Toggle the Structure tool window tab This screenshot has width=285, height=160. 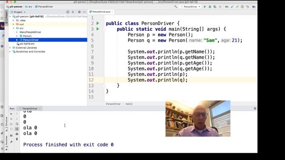click(x=7, y=124)
